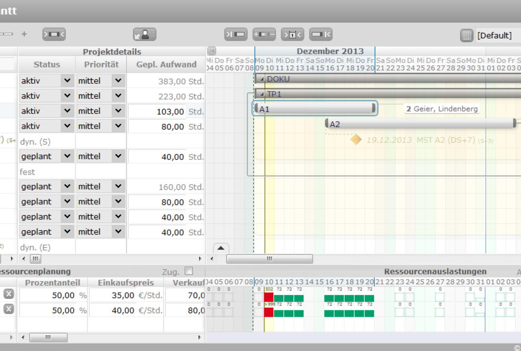
Task: Click the assign resource person icon
Action: point(144,35)
